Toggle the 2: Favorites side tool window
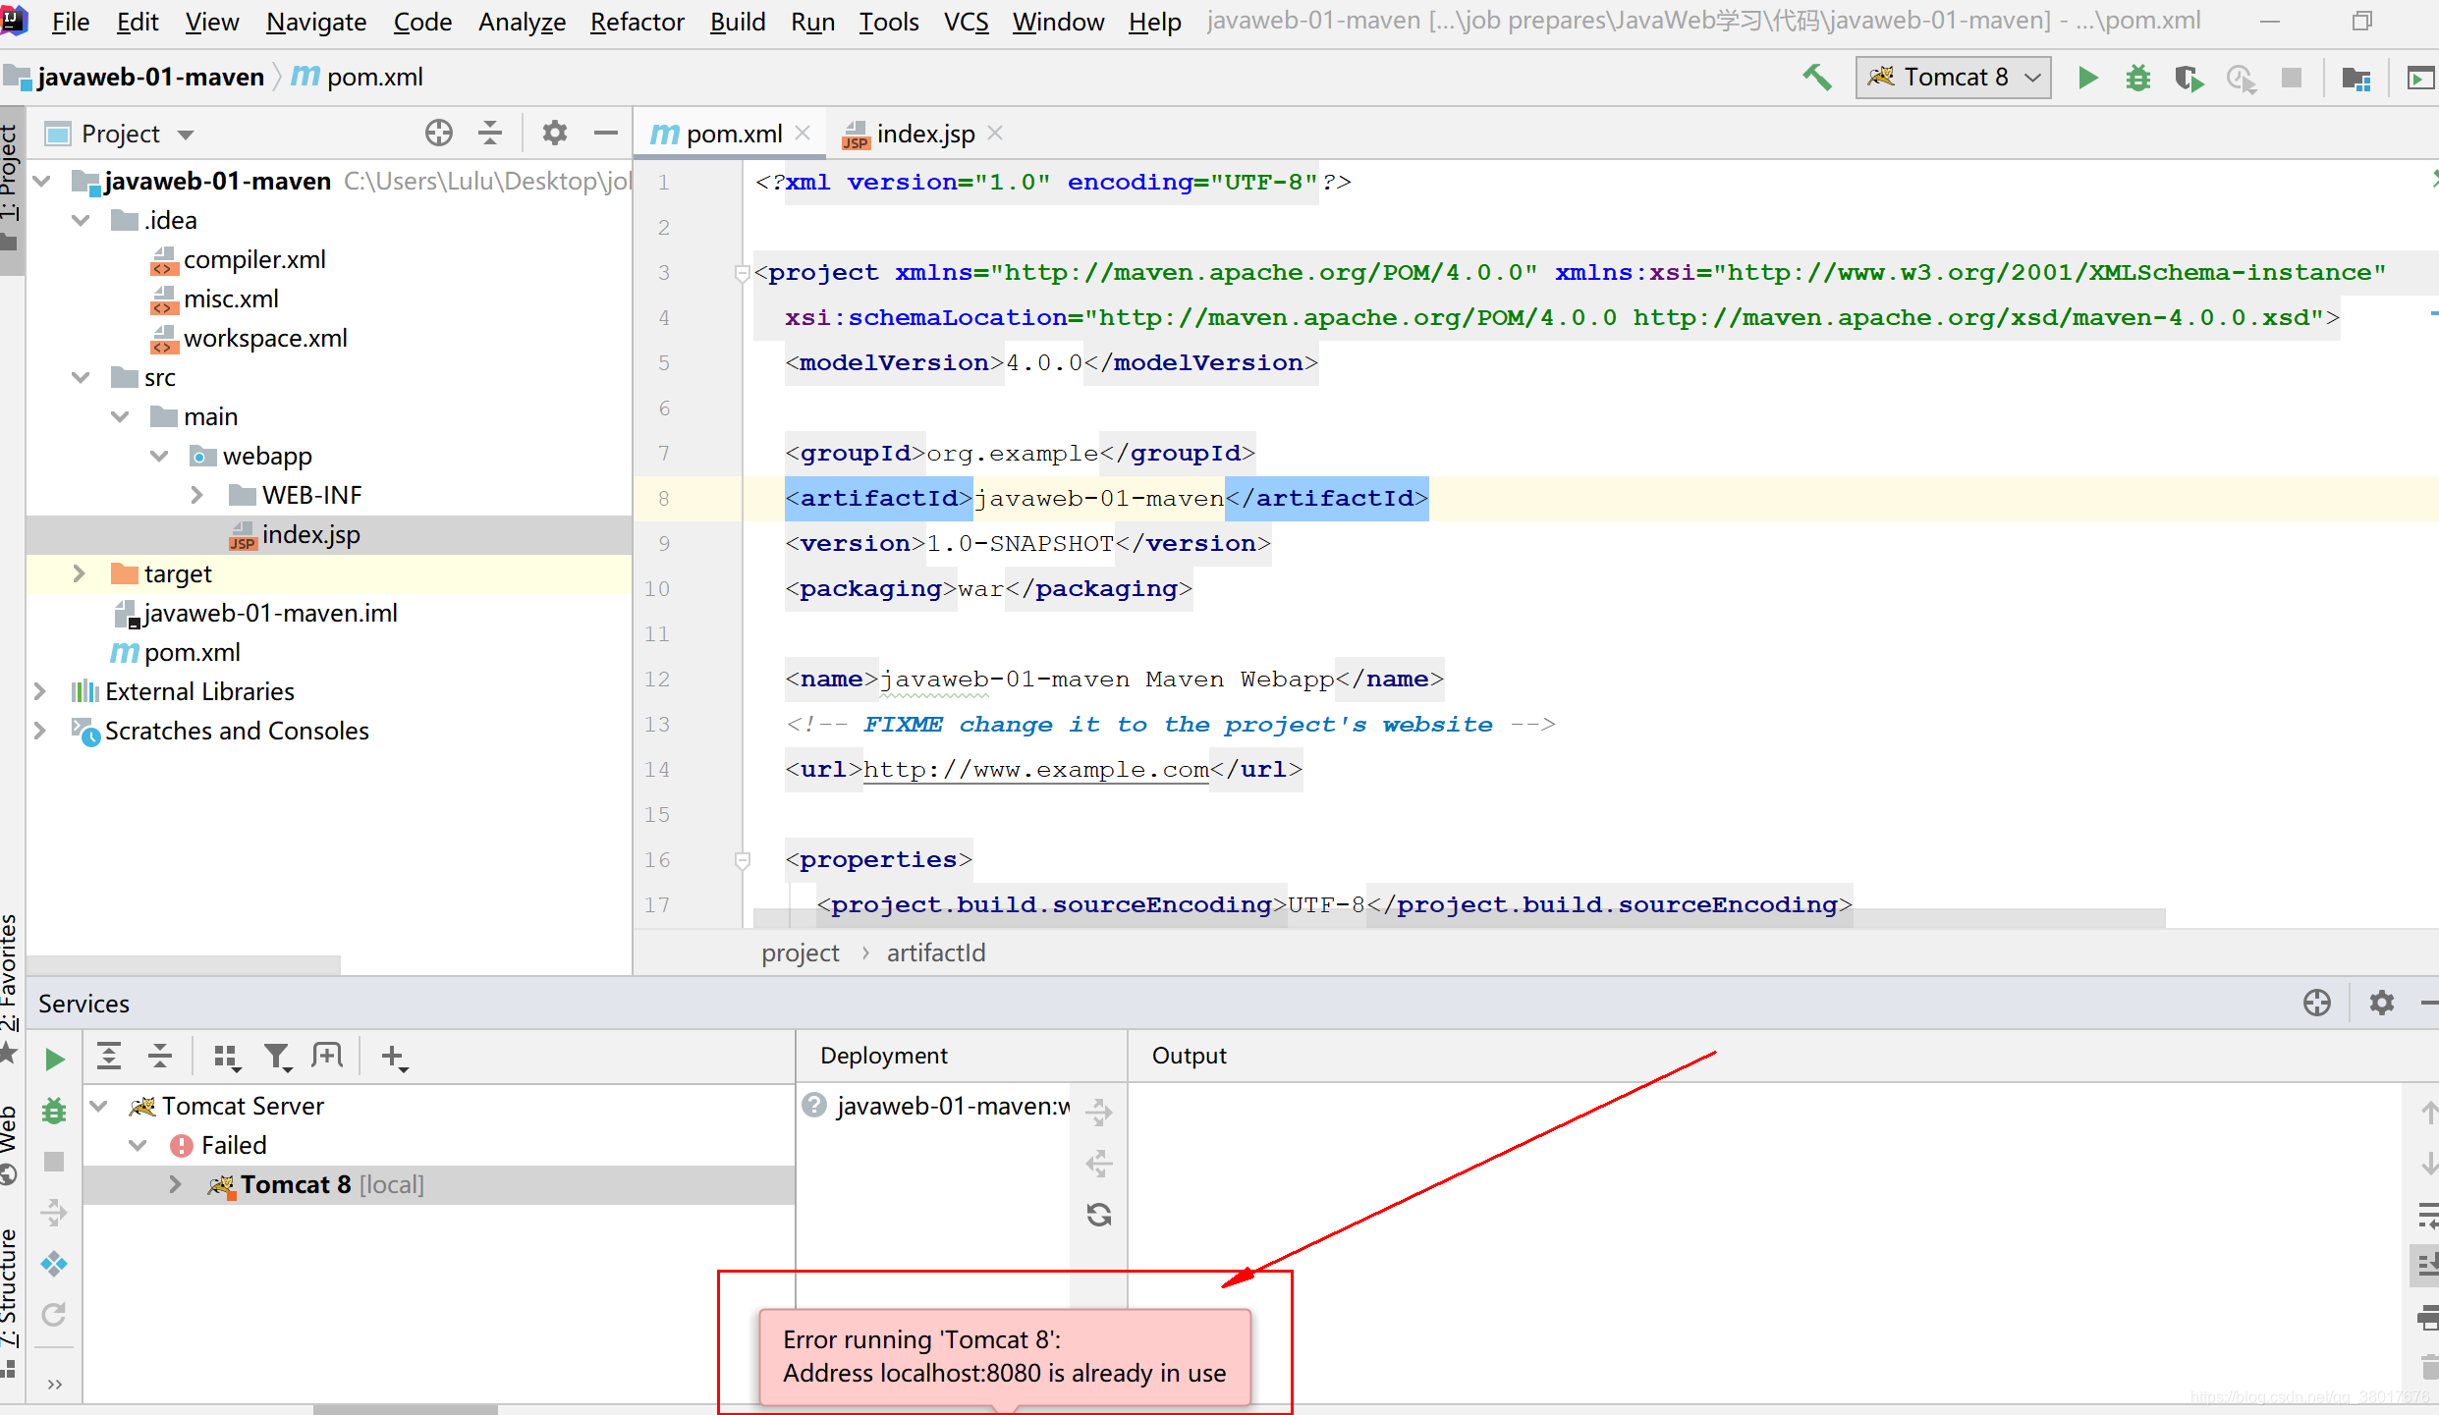 coord(10,972)
